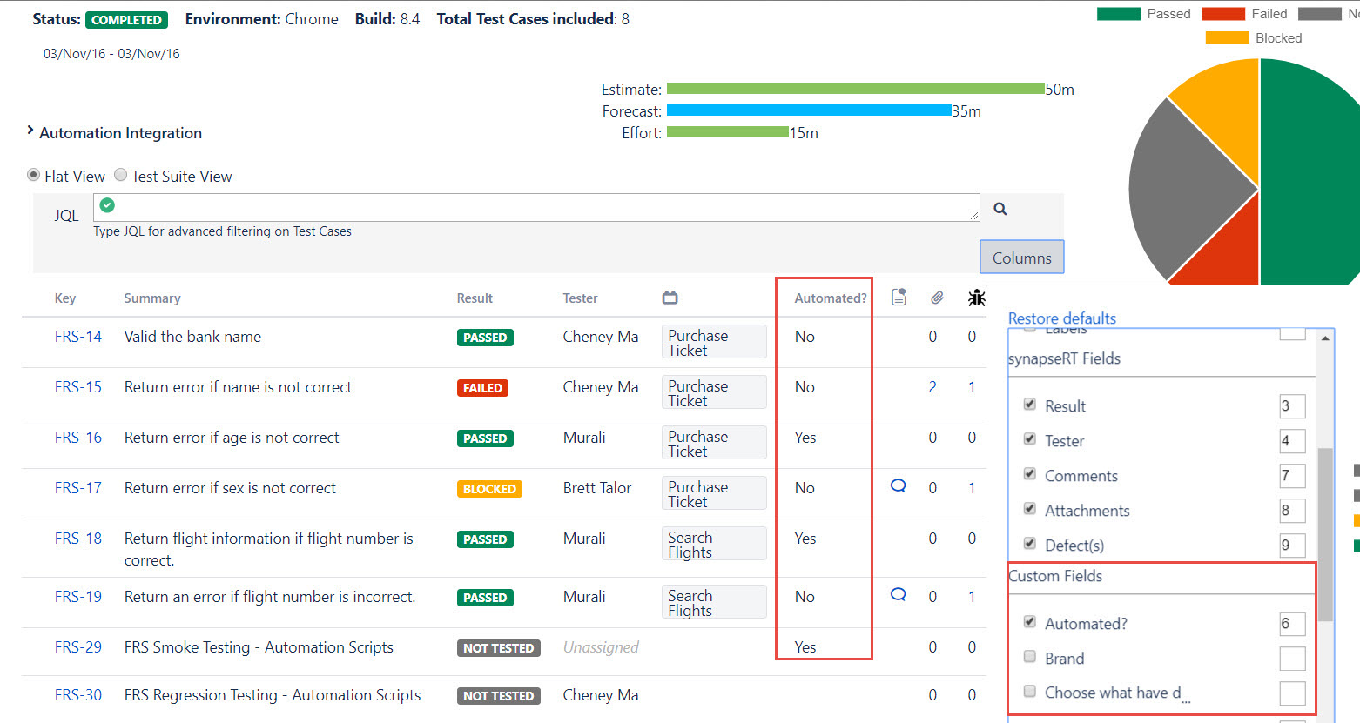Image resolution: width=1360 pixels, height=723 pixels.
Task: Click the attachments paperclip column header
Action: 937,298
